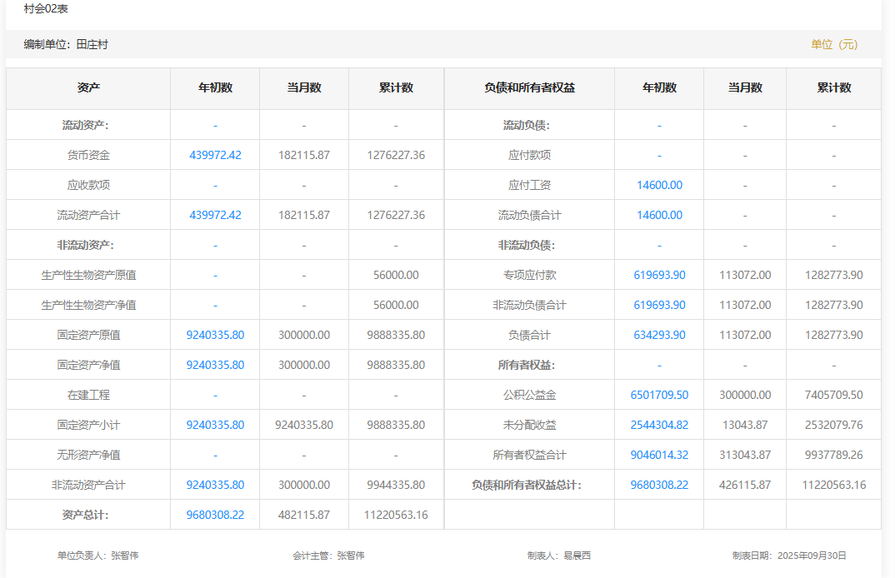The height and width of the screenshot is (578, 895).
Task: Click 应付工资 年初数 link 14600.00
Action: 659,185
